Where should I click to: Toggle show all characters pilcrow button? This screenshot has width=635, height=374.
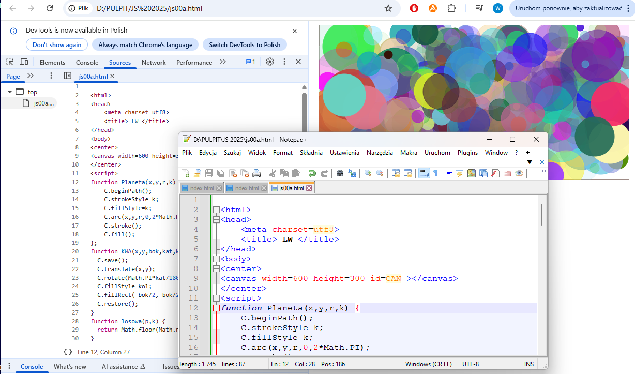pyautogui.click(x=436, y=173)
